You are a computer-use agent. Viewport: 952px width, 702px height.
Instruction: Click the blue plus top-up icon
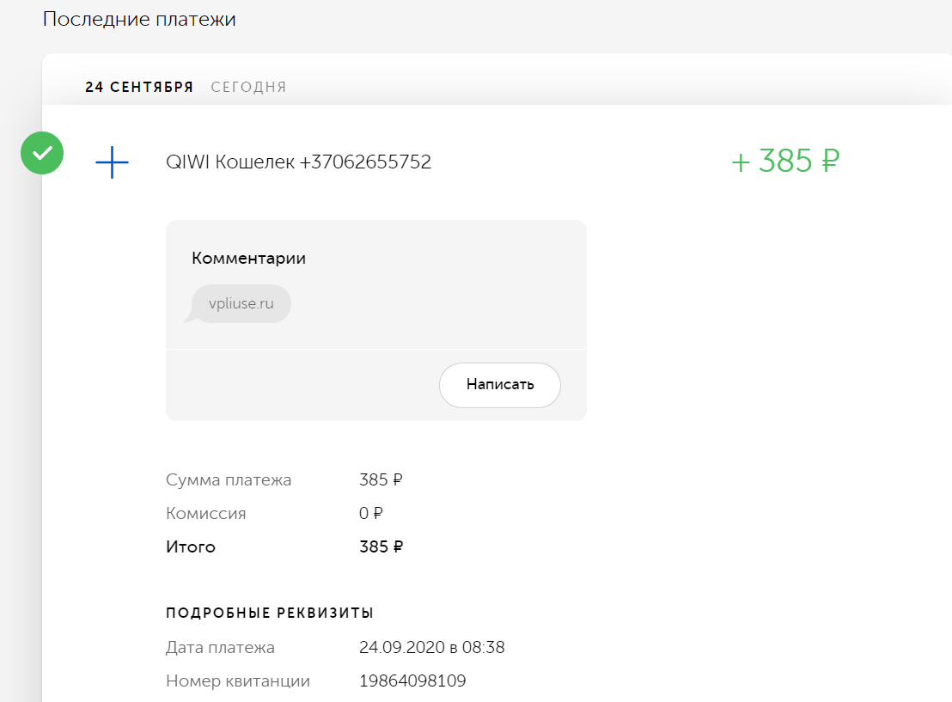(113, 162)
